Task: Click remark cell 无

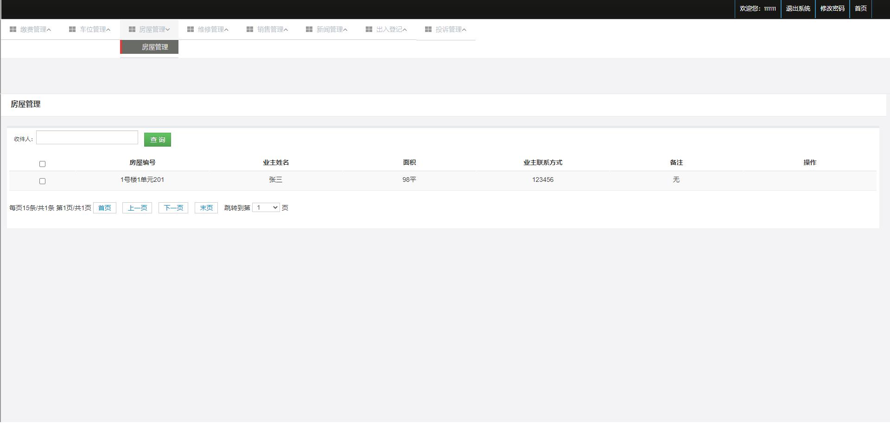Action: point(676,180)
